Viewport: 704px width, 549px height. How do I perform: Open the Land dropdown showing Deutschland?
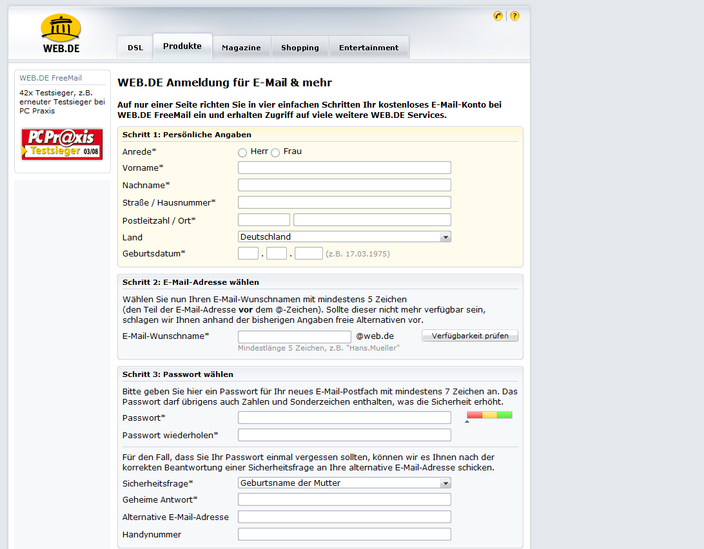[344, 237]
